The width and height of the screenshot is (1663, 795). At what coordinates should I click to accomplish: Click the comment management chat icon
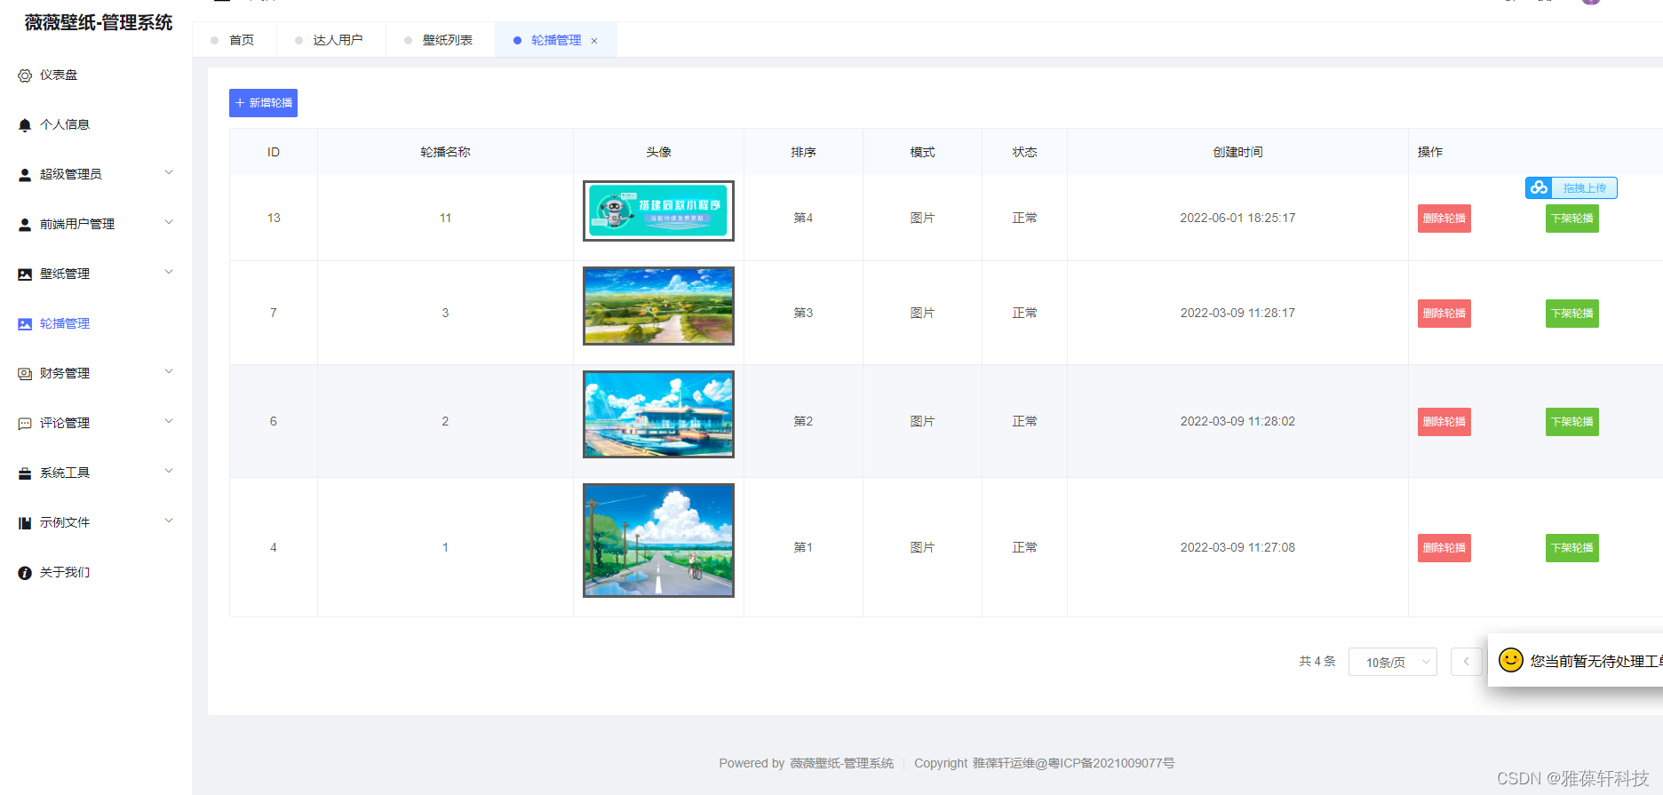(x=25, y=424)
